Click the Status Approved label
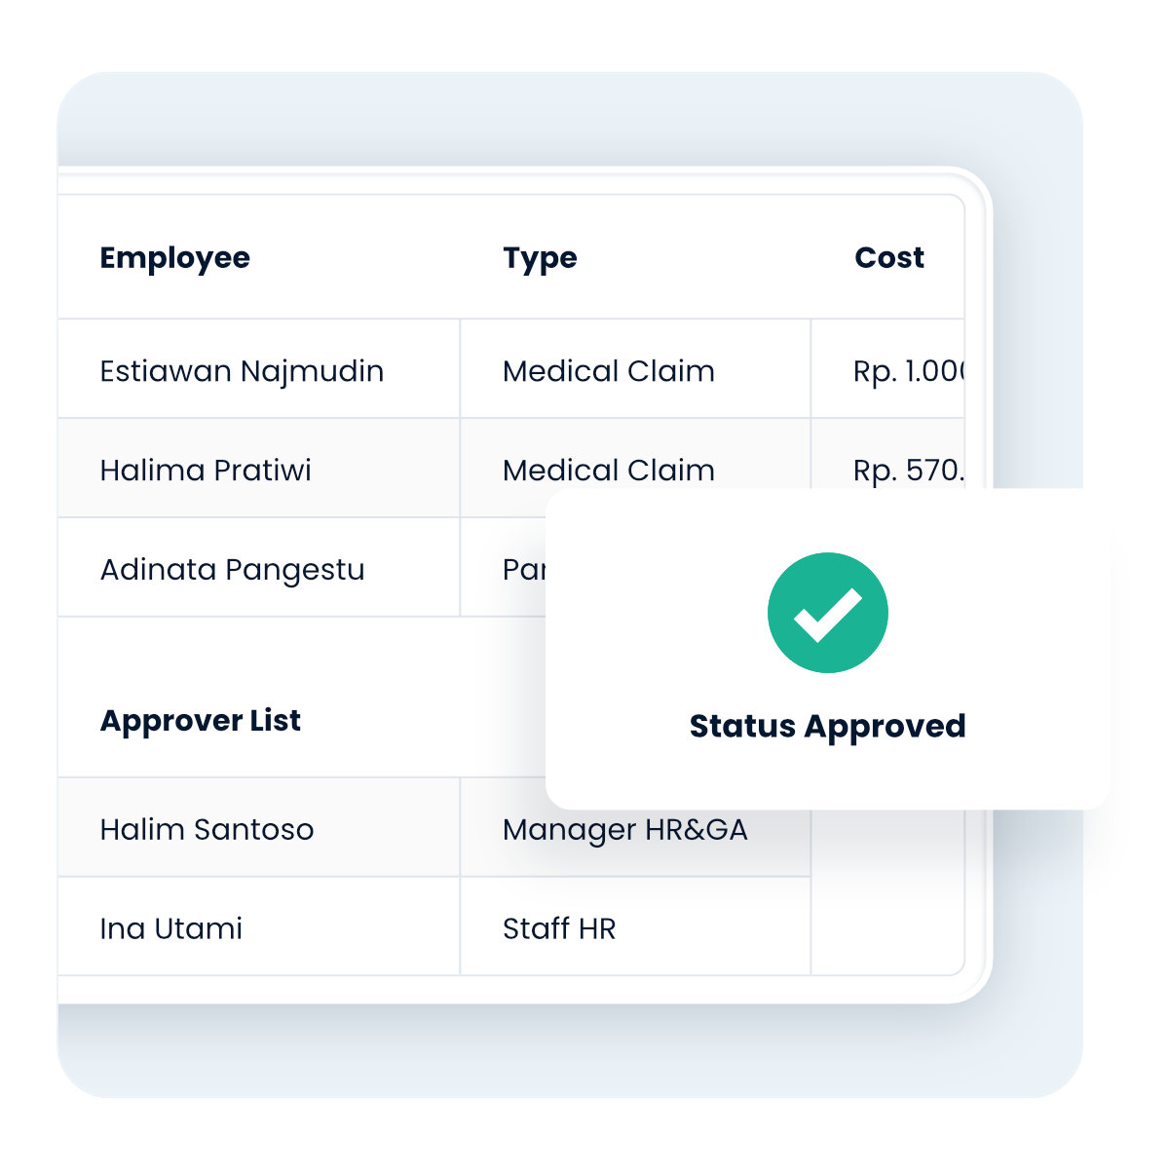 (827, 727)
